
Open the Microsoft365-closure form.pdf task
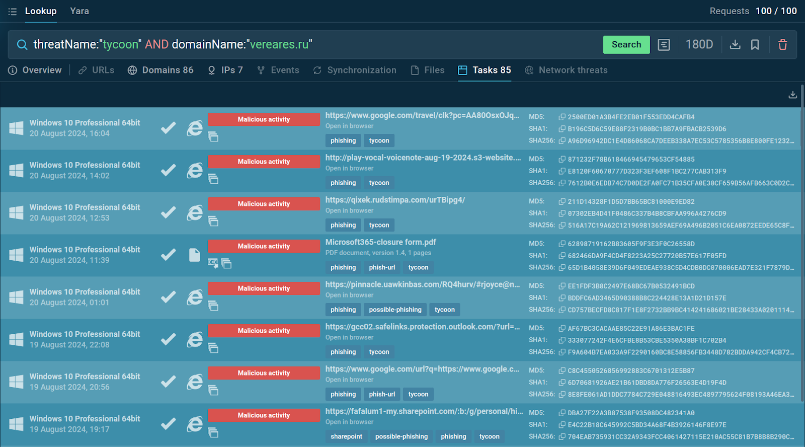[x=381, y=242]
